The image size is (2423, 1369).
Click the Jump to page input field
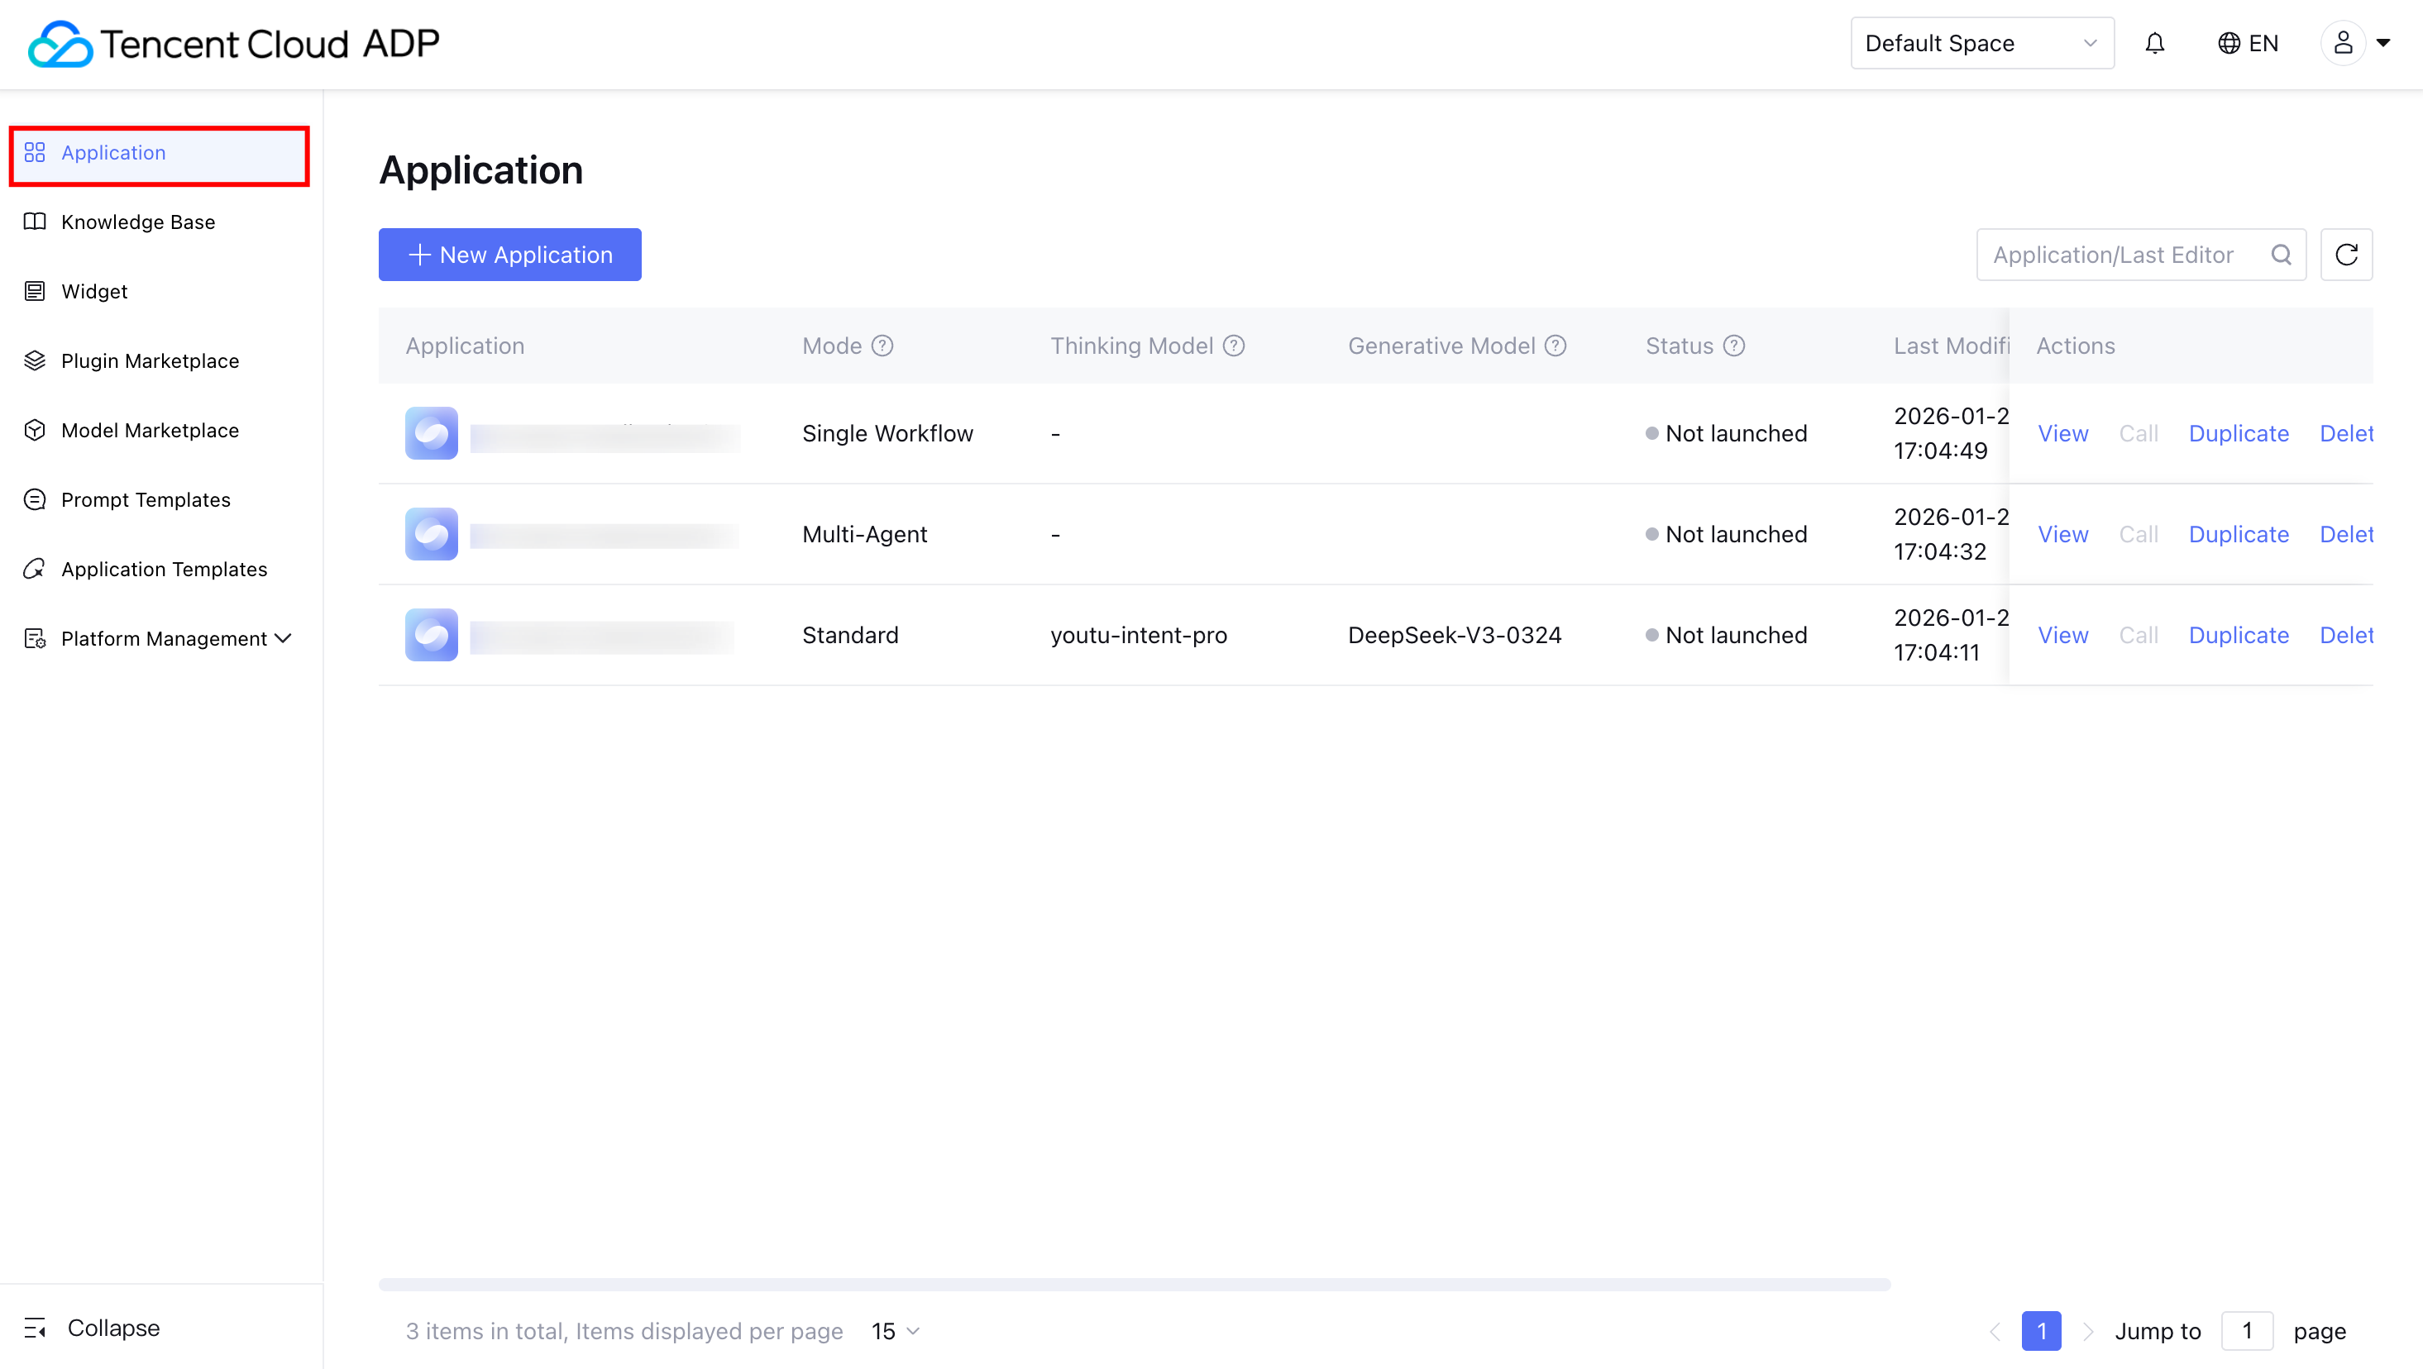(2246, 1332)
